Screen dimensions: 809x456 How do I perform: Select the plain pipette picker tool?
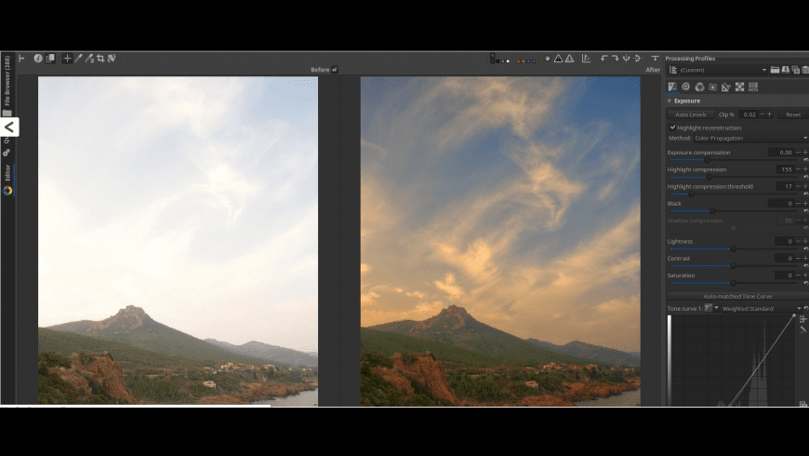coord(78,59)
